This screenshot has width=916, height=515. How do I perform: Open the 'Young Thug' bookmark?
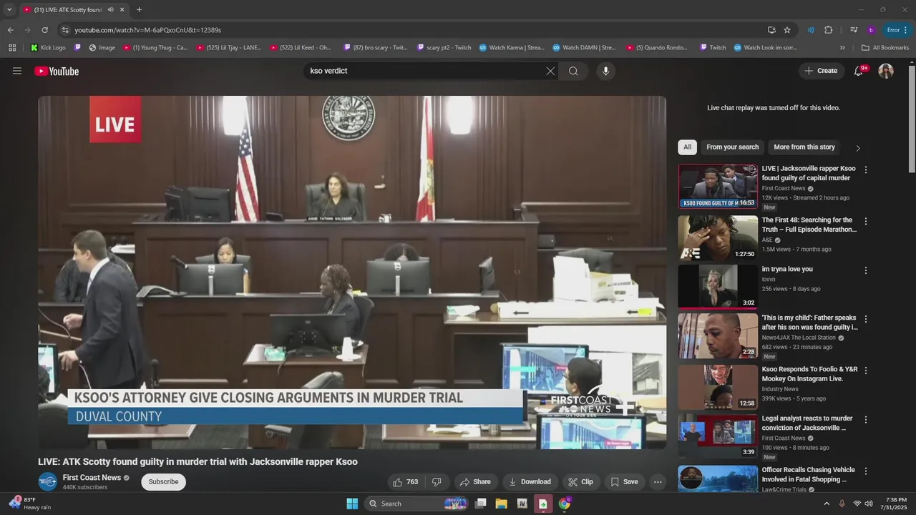point(155,48)
